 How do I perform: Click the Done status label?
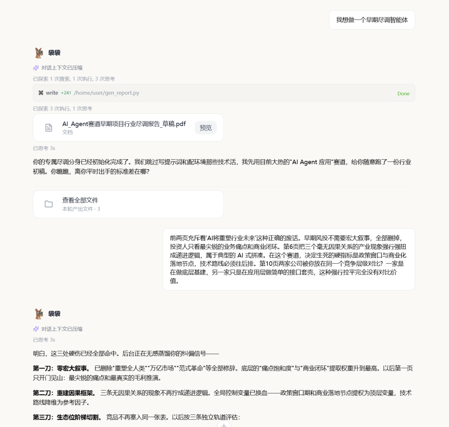[x=403, y=94]
